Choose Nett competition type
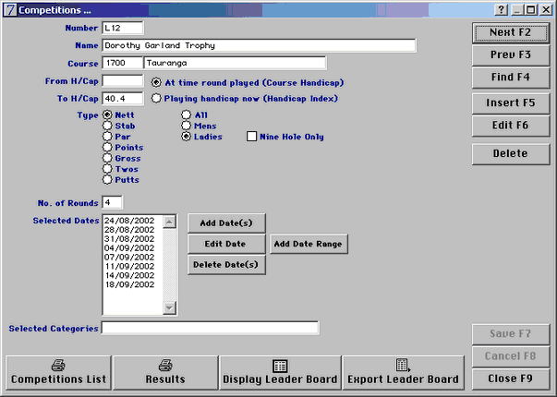Viewport: 557px width, 397px height. click(x=107, y=114)
